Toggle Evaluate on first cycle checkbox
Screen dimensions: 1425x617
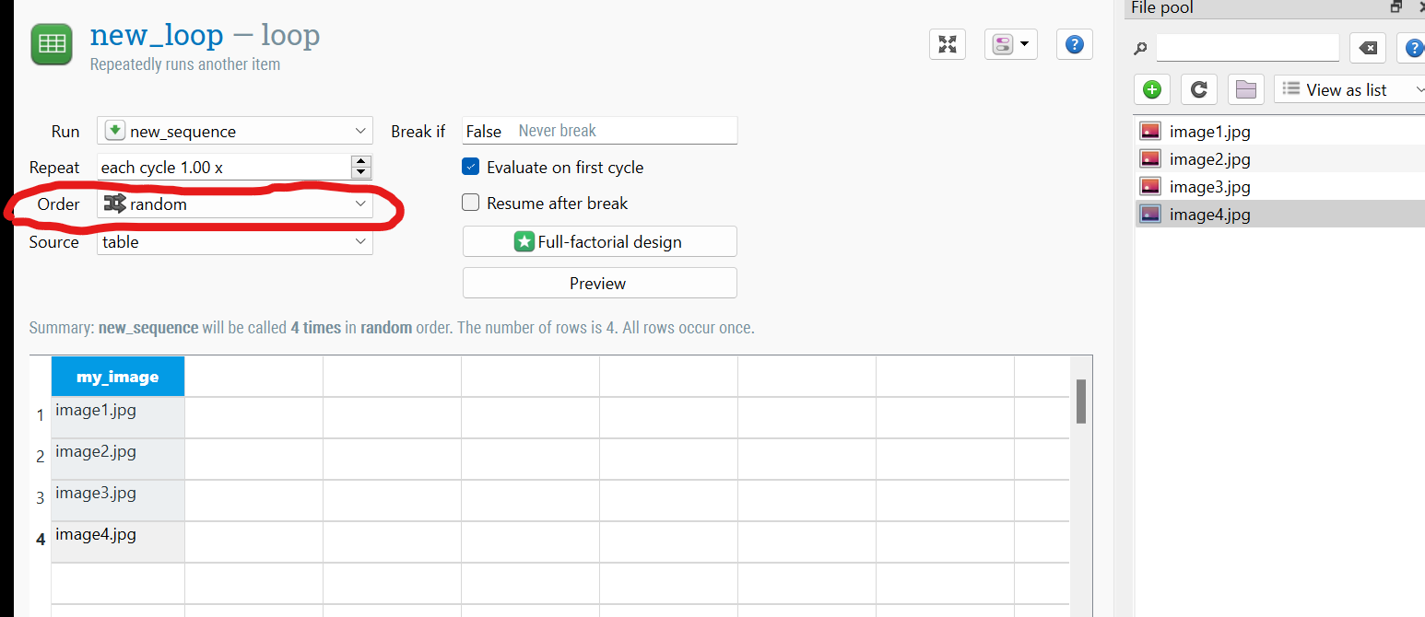(471, 167)
